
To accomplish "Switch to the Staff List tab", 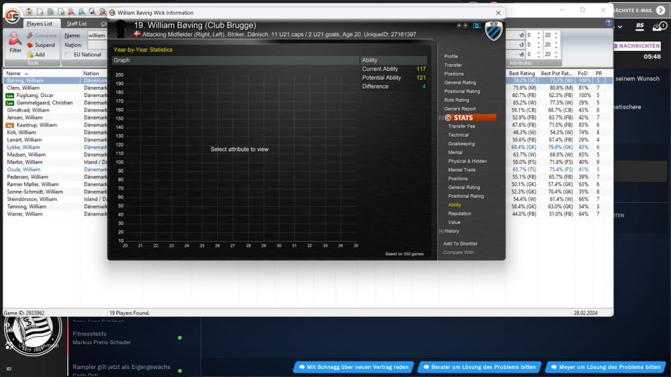I will [x=76, y=24].
